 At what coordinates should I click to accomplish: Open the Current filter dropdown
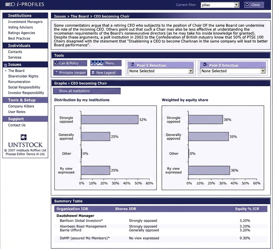(236, 5)
